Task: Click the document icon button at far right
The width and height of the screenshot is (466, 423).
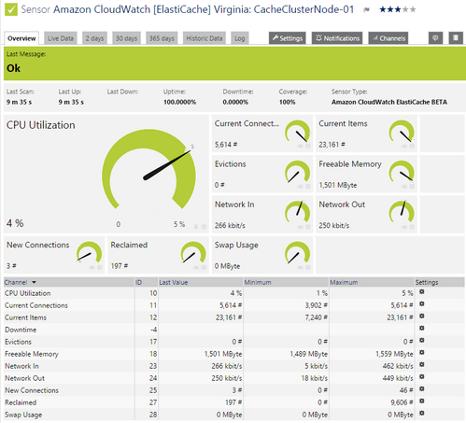Action: click(x=456, y=38)
